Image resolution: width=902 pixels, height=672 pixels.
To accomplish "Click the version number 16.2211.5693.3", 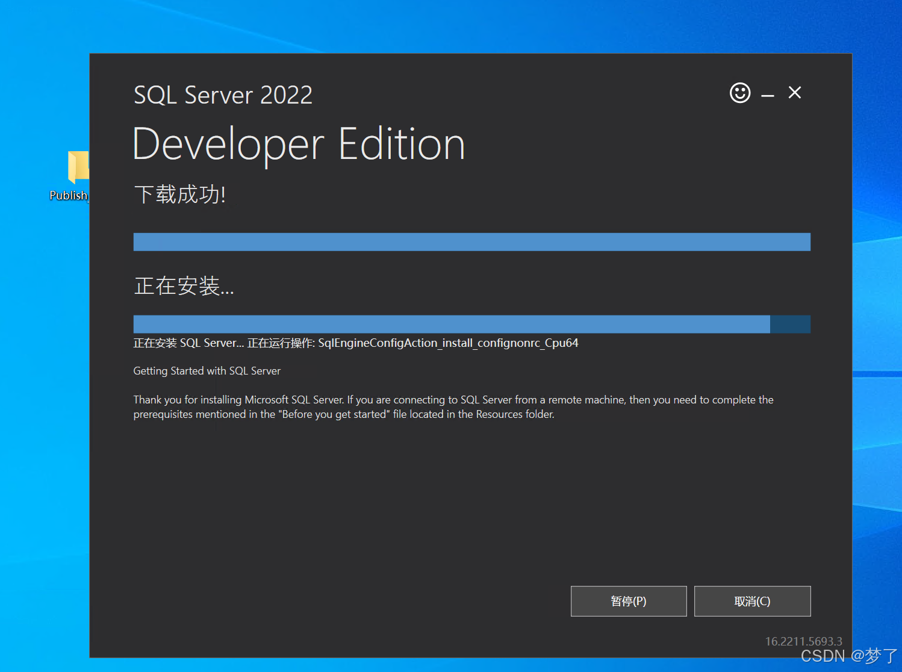I will click(803, 641).
